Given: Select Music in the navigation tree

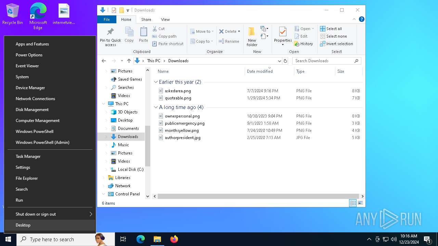Looking at the screenshot, I should [123, 145].
